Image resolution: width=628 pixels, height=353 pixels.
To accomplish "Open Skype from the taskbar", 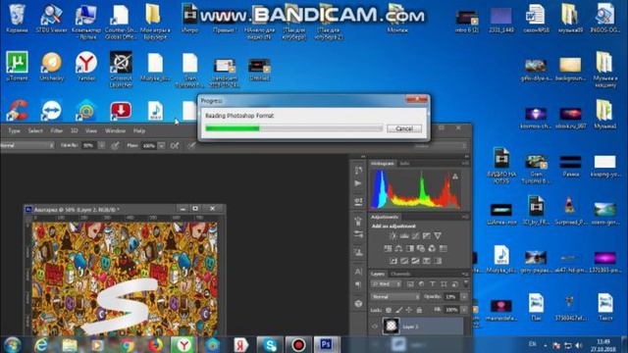I will click(x=270, y=344).
